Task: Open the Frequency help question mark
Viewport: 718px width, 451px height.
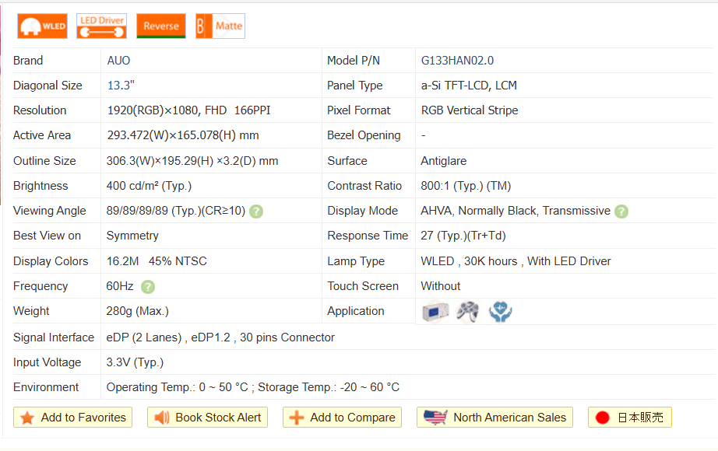Action: click(148, 287)
